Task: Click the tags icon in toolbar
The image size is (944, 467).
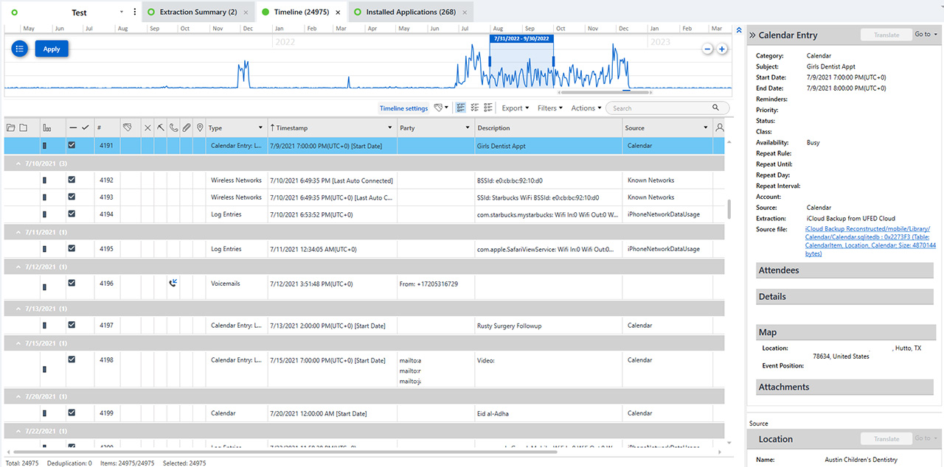Action: coord(440,108)
